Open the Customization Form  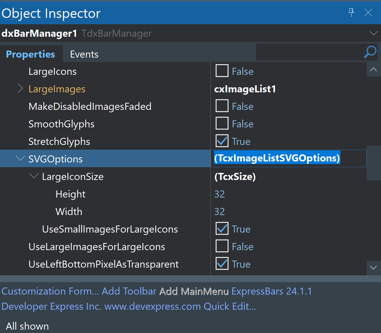49,291
